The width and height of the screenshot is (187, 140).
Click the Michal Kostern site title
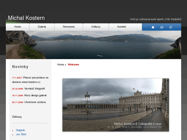click(26, 18)
